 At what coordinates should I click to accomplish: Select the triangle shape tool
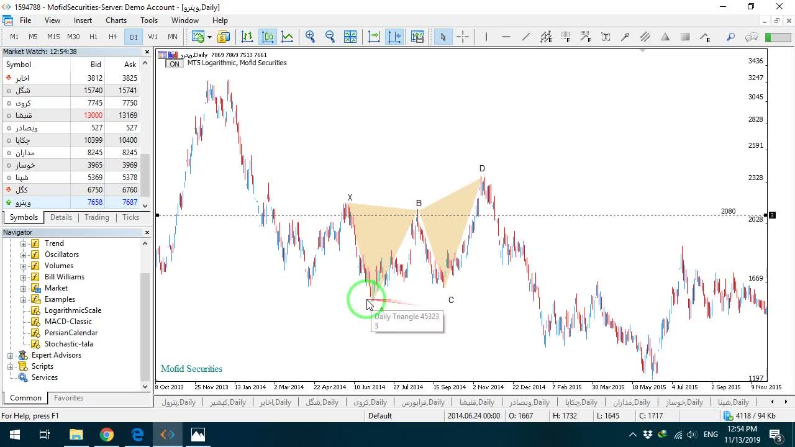(665, 37)
